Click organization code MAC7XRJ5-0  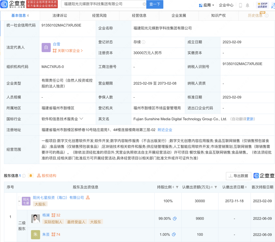point(53,67)
